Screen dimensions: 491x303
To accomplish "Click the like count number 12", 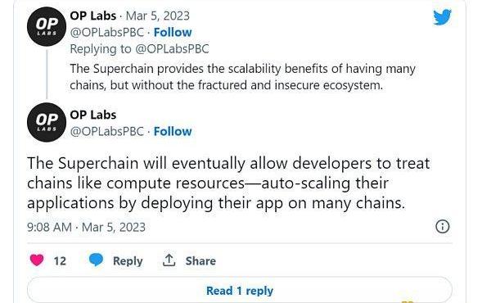I will 60,260.
